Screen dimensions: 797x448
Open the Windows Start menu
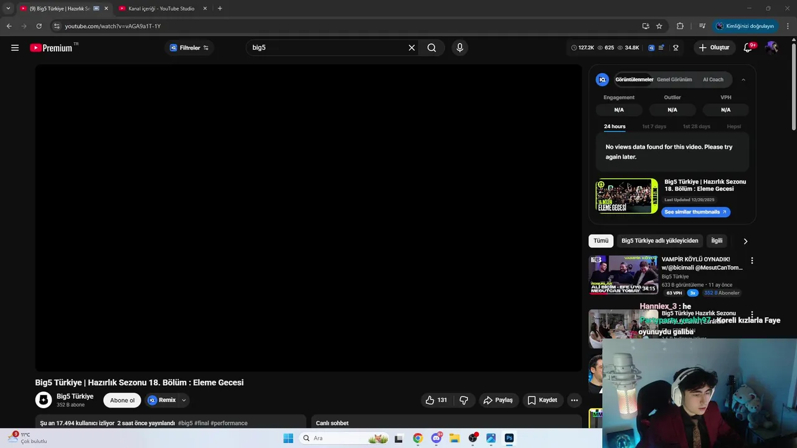pyautogui.click(x=288, y=438)
